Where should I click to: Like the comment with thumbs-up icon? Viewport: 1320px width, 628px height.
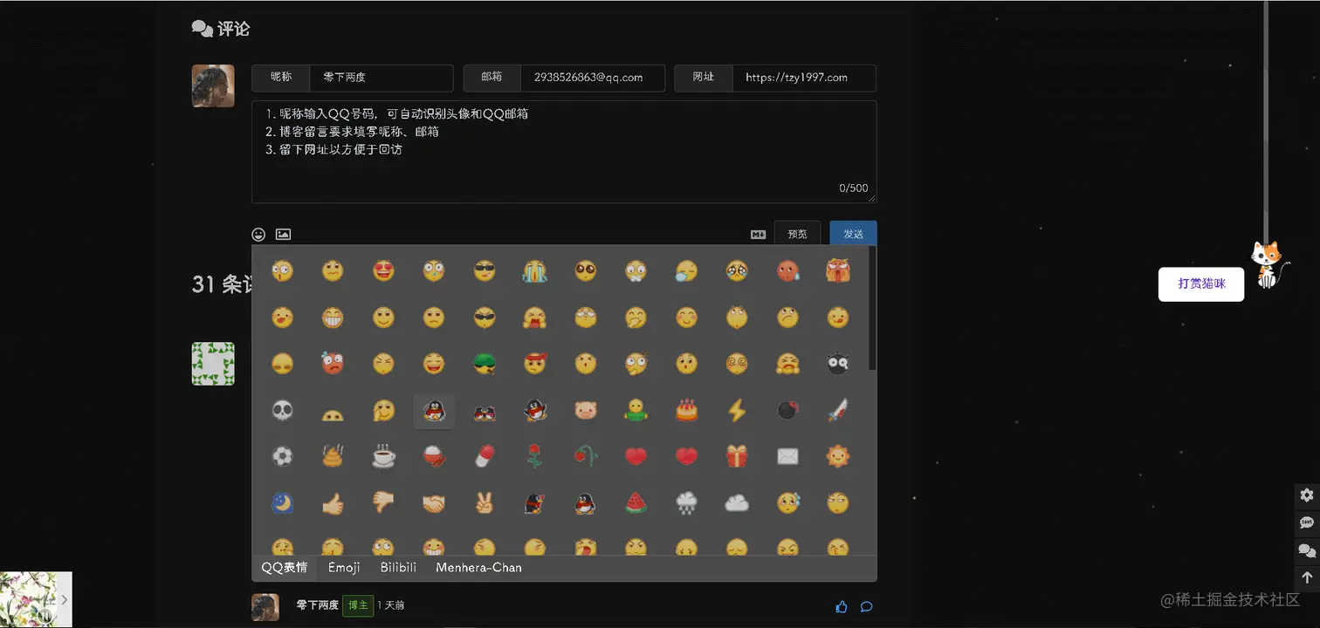(842, 607)
